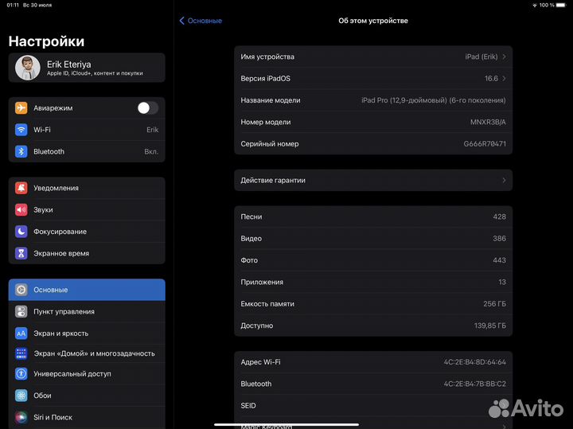The height and width of the screenshot is (429, 573).
Task: Tap iPadOS version value 16.6
Action: 491,79
